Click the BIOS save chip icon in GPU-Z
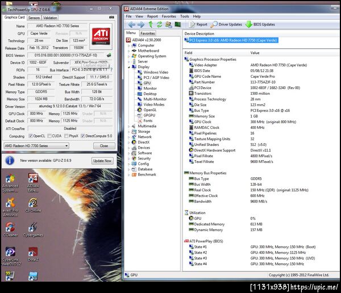This screenshot has height=293, width=341. pyautogui.click(x=109, y=55)
